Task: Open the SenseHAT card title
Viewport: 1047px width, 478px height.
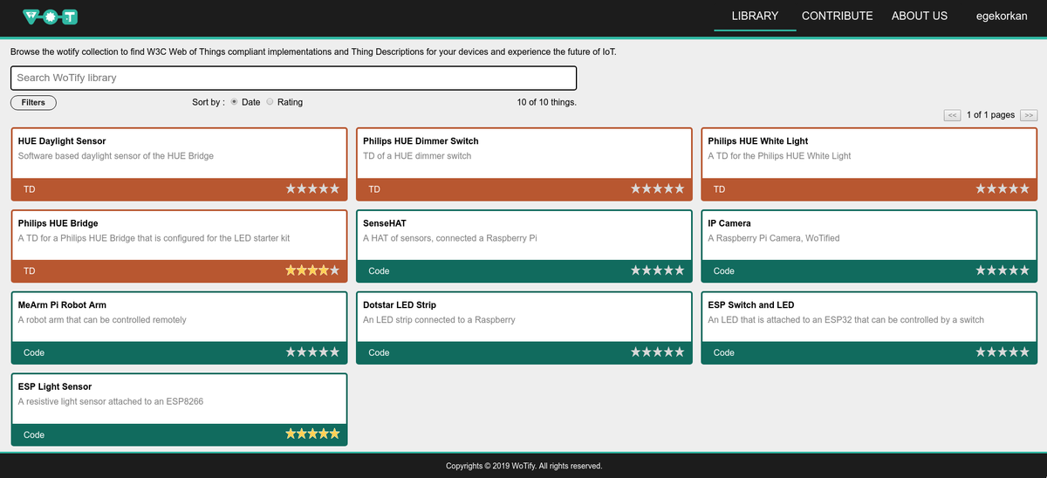Action: click(x=385, y=222)
